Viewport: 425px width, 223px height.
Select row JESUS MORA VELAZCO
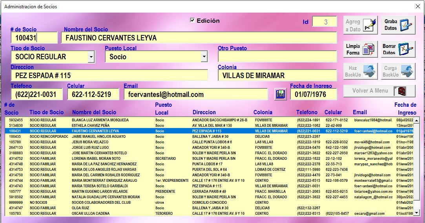pyautogui.click(x=209, y=142)
